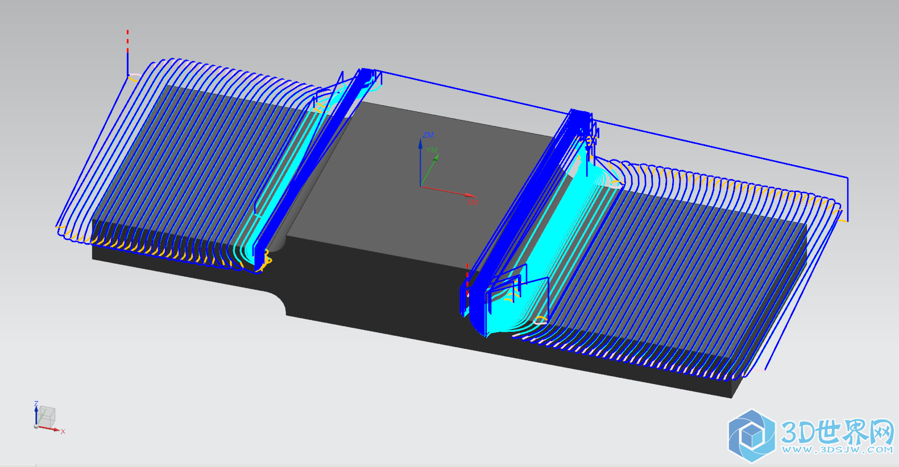Click the XM axis label
This screenshot has height=467, width=899.
point(473,202)
